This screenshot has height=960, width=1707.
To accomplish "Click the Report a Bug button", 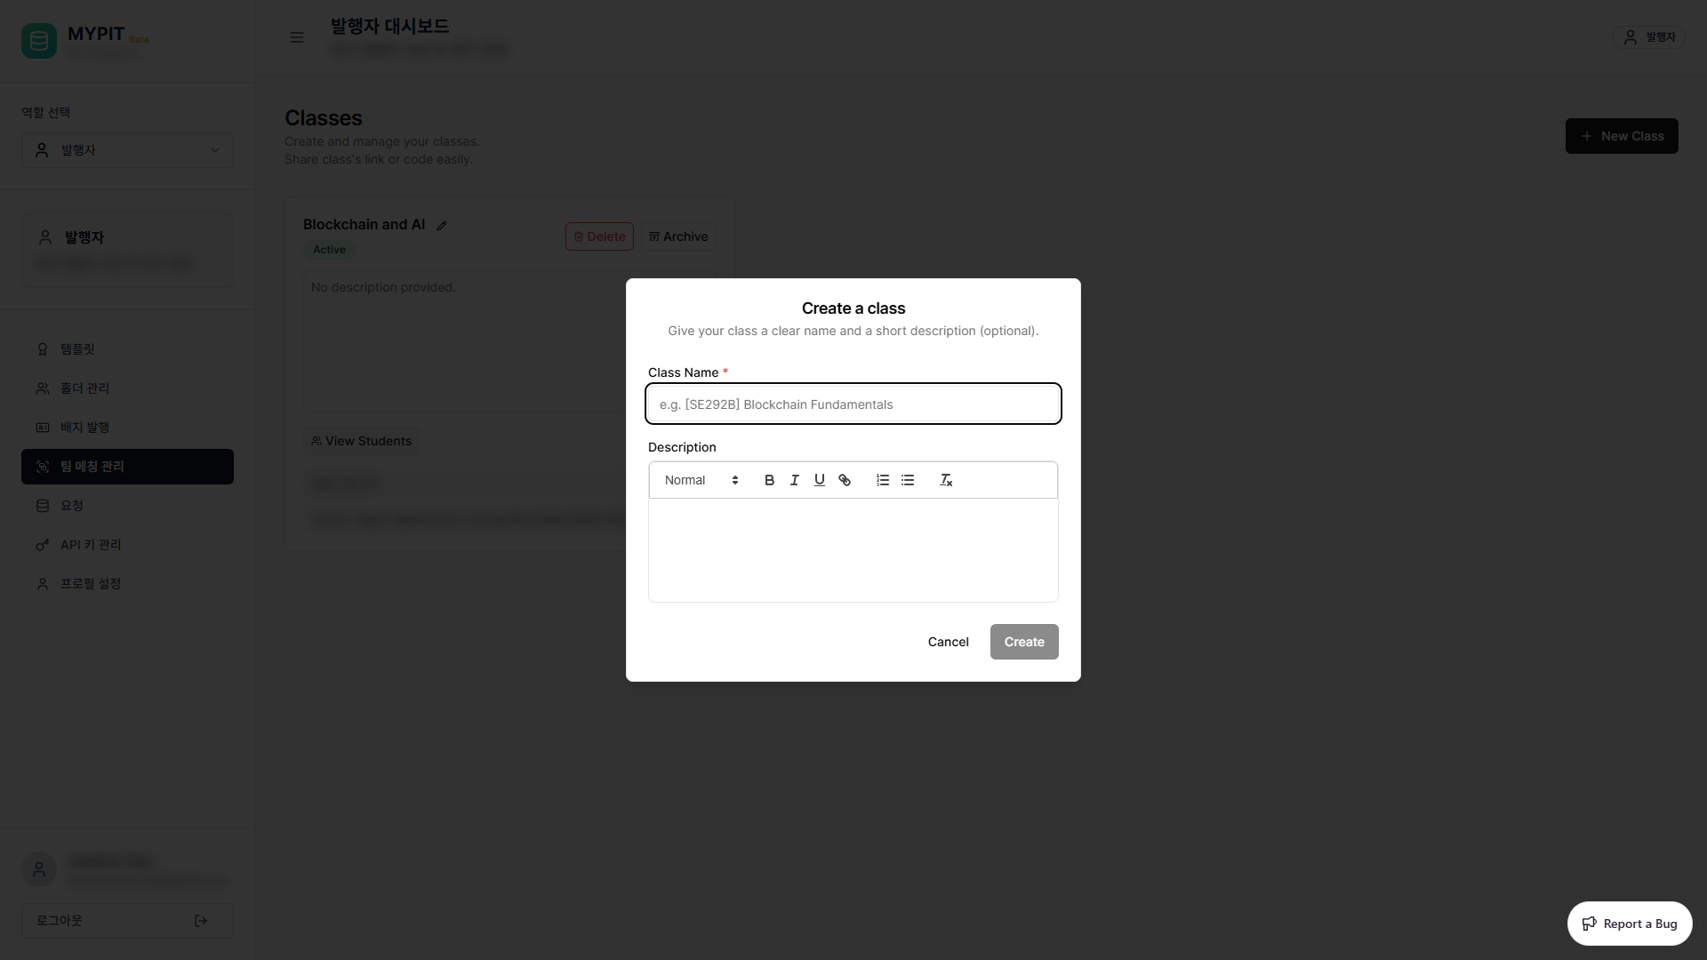I will pyautogui.click(x=1629, y=924).
